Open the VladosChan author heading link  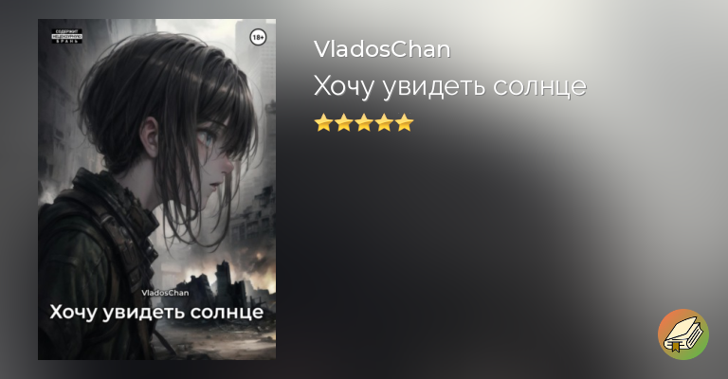[382, 49]
